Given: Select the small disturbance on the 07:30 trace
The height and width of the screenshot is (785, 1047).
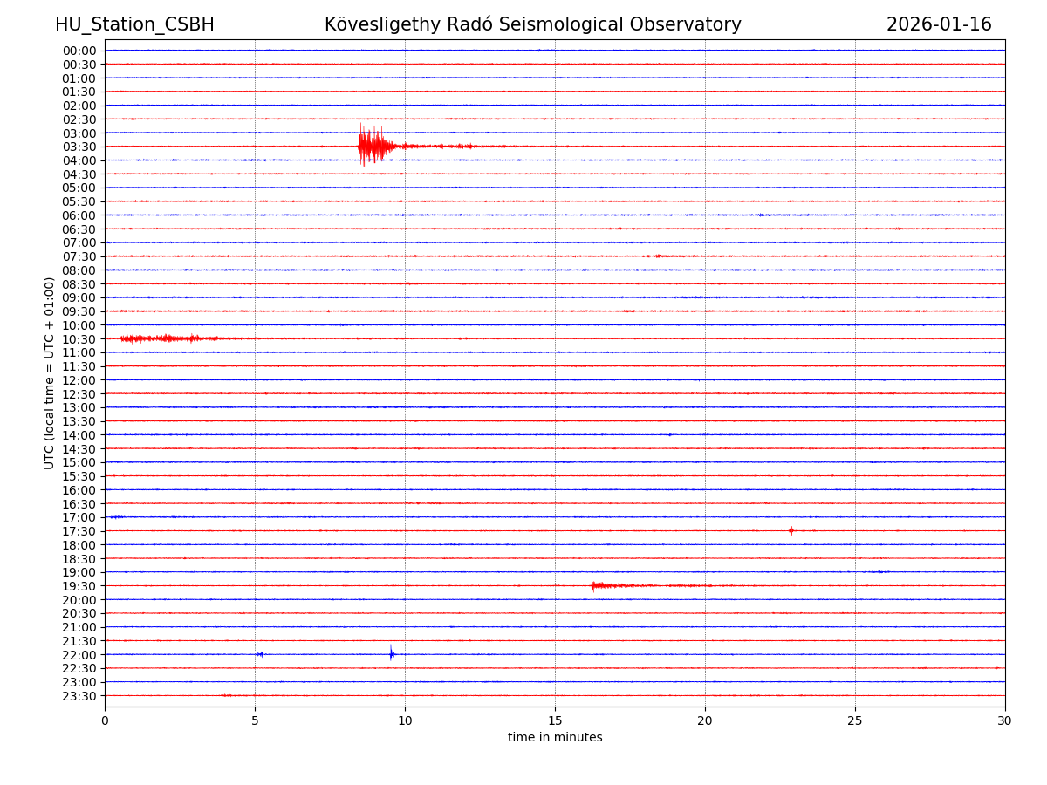Looking at the screenshot, I should pos(657,256).
